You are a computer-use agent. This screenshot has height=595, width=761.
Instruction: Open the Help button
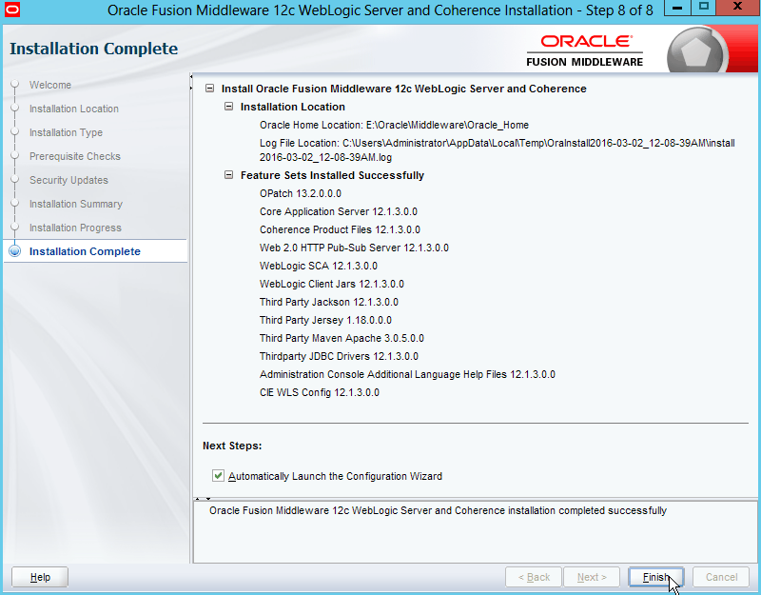[40, 577]
